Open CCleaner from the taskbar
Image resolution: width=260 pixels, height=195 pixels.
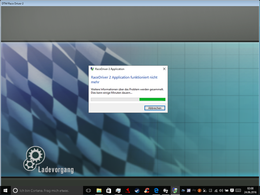[147, 191]
